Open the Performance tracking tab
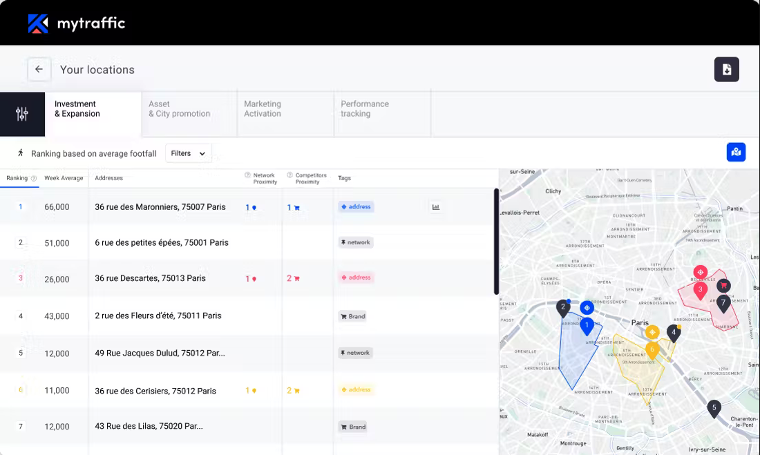Viewport: 760px width, 455px height. [x=365, y=108]
